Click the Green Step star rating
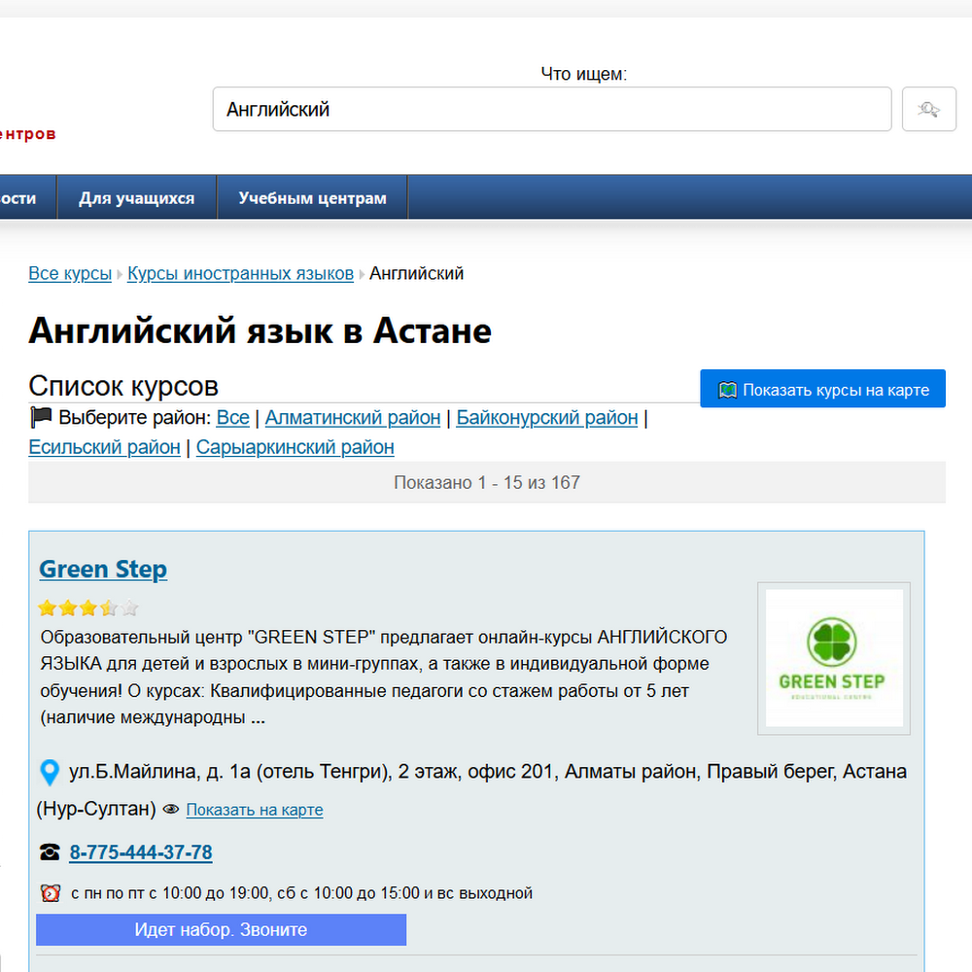The height and width of the screenshot is (972, 972). tap(88, 607)
